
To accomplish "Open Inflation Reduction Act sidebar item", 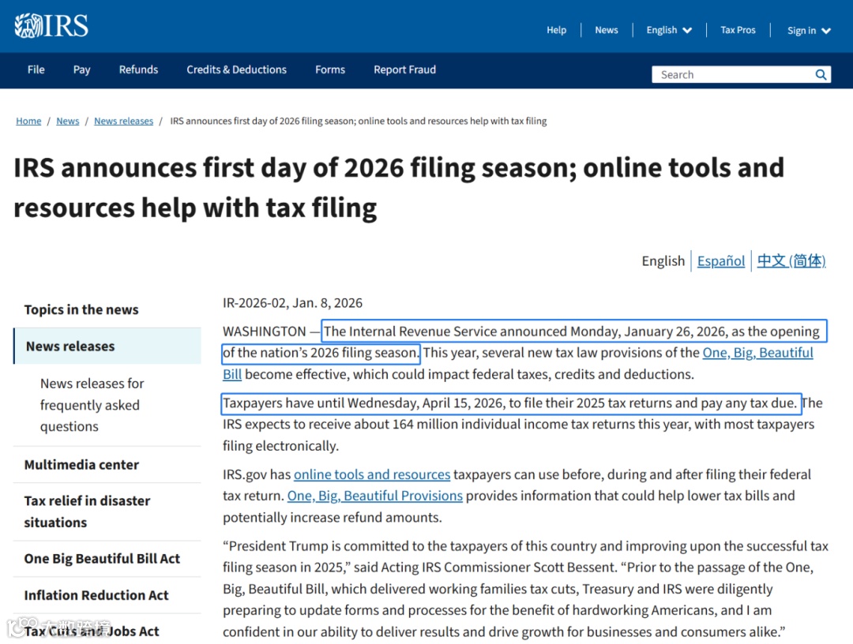I will point(96,595).
